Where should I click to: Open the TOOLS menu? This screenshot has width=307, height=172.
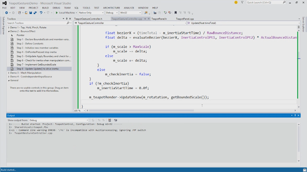(86, 8)
